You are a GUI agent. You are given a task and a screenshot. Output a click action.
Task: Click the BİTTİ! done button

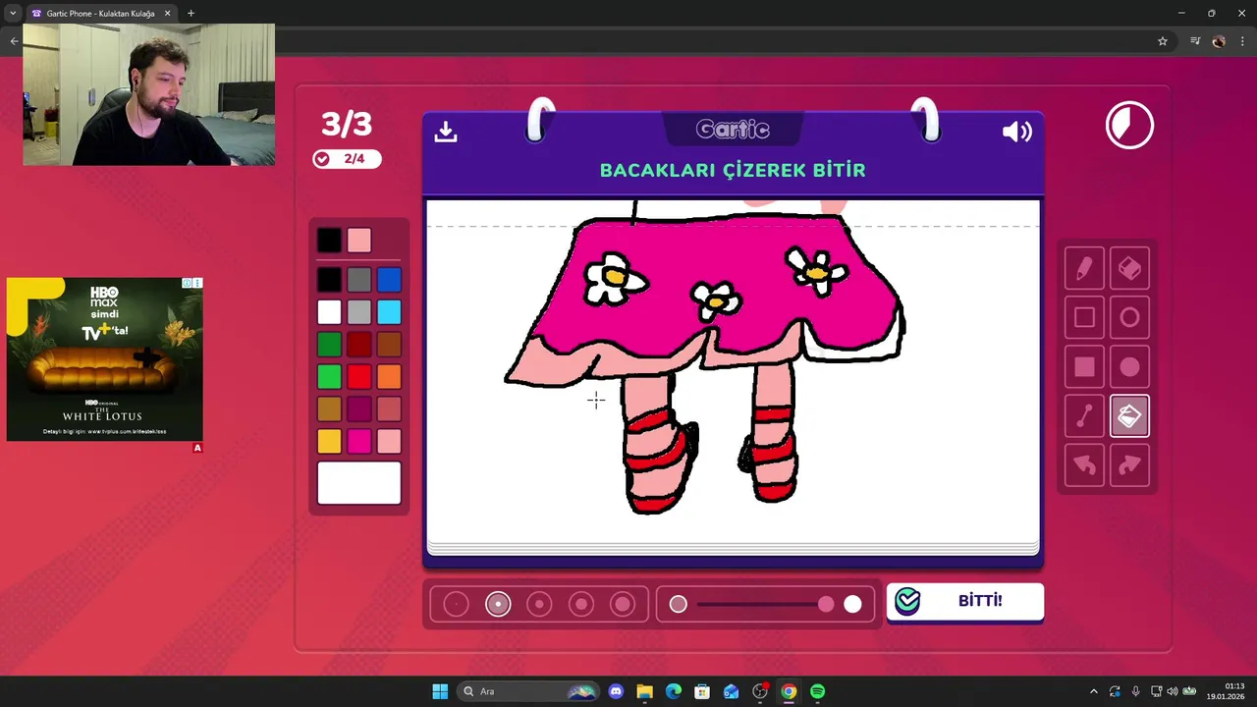[x=964, y=601]
